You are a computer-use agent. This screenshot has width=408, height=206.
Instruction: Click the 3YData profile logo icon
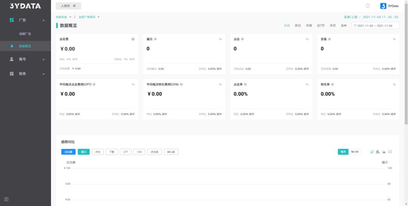coord(383,6)
